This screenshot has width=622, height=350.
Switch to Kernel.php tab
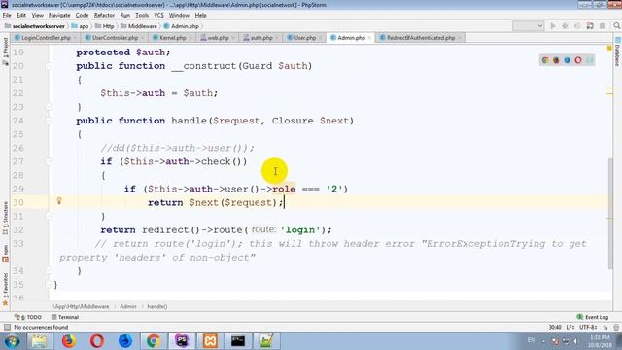[173, 38]
